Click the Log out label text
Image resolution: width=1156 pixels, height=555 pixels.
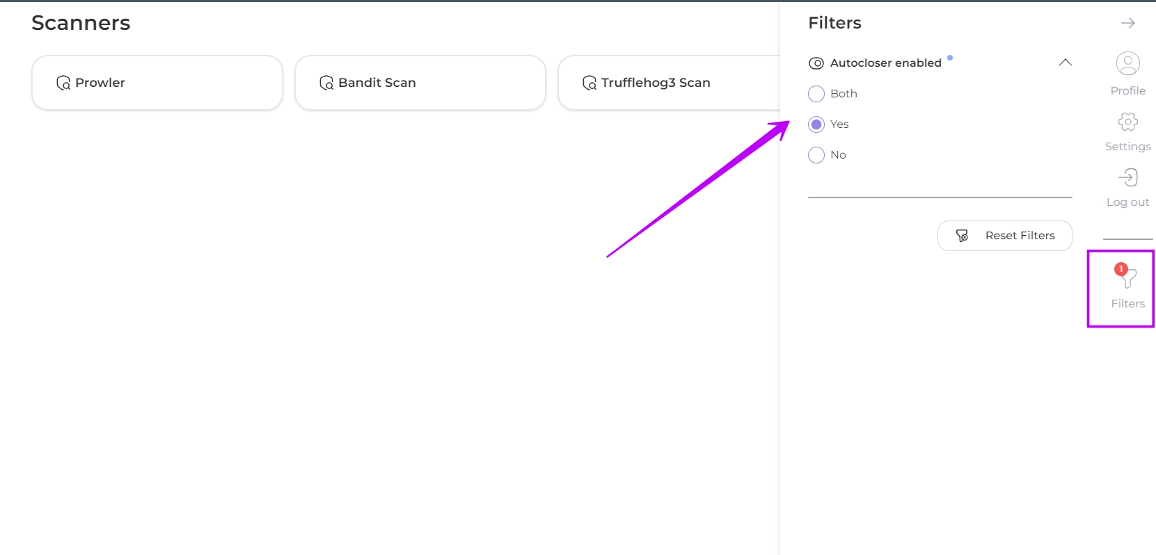[x=1127, y=202]
